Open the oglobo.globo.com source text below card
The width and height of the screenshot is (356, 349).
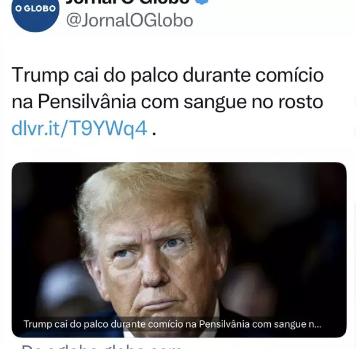pyautogui.click(x=101, y=347)
